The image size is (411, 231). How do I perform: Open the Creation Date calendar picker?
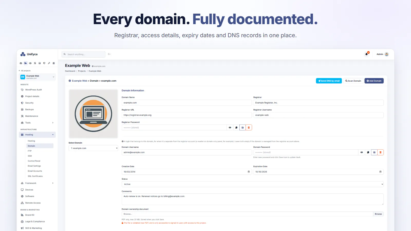(249, 172)
